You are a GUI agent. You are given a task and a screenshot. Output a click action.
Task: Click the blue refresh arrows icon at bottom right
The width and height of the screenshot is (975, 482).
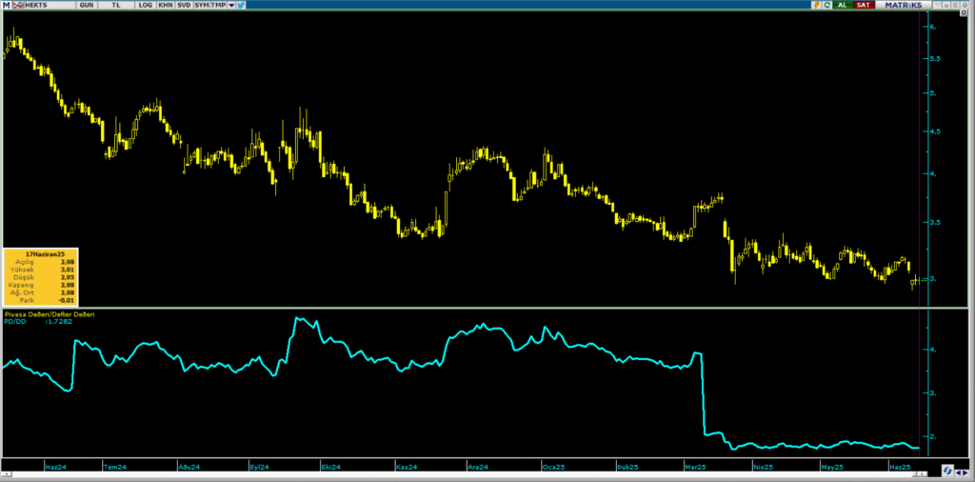[947, 471]
